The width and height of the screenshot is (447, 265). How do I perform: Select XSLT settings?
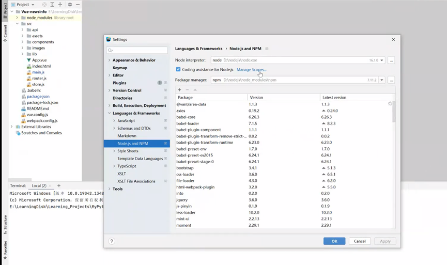[x=121, y=174]
